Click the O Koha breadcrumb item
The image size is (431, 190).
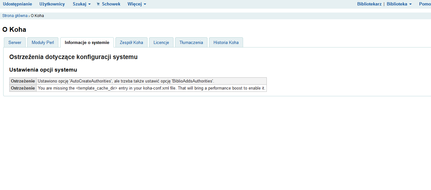37,16
